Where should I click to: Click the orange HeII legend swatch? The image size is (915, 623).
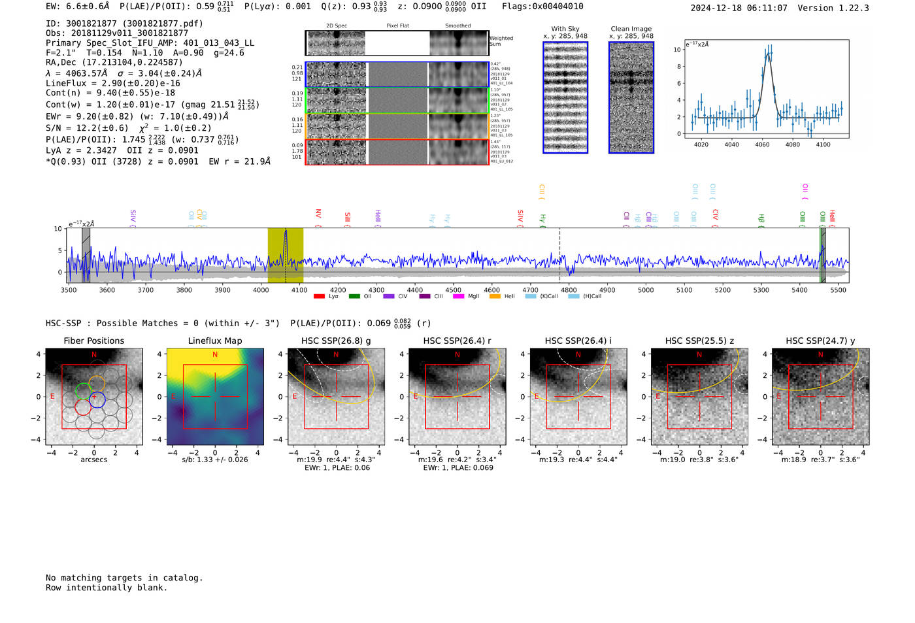point(495,296)
